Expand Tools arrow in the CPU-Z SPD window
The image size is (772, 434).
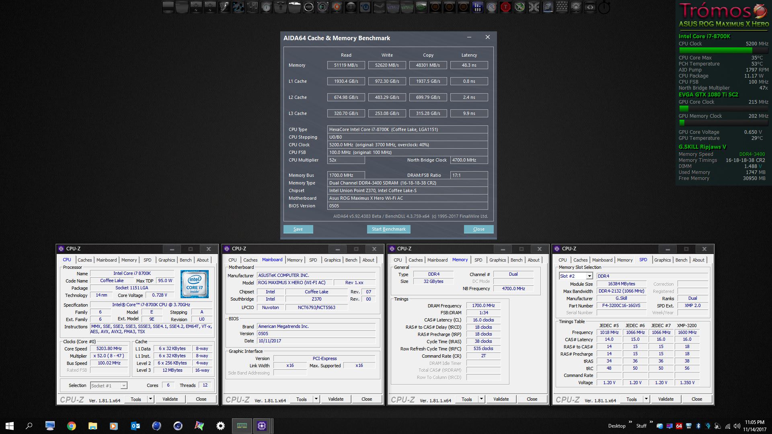click(646, 399)
